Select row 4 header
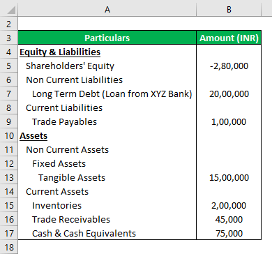Viewport: 272px width, 254px height. point(8,52)
